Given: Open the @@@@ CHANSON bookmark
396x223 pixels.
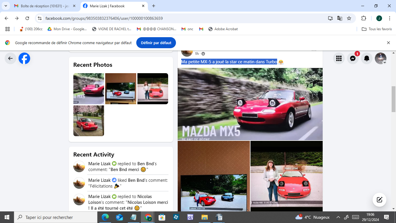Looking at the screenshot, I should pyautogui.click(x=157, y=29).
